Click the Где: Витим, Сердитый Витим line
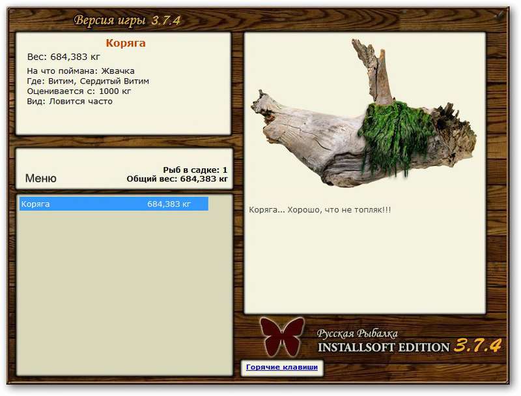This screenshot has height=396, width=521. (x=88, y=81)
